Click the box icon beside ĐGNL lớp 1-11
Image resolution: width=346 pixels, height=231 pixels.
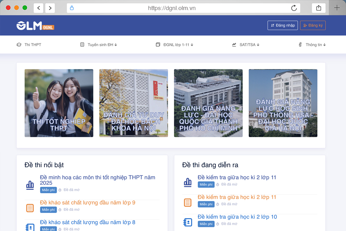(157, 44)
